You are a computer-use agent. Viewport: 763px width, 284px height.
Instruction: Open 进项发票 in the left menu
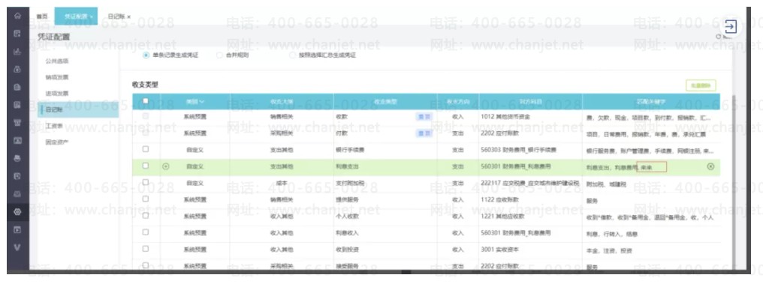57,93
